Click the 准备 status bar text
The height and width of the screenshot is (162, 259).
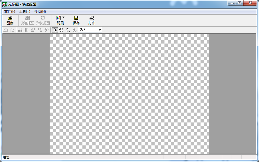pos(6,157)
